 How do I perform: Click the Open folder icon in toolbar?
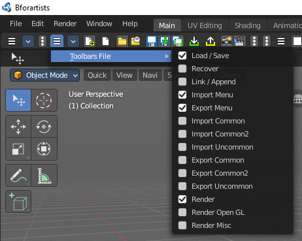(122, 41)
